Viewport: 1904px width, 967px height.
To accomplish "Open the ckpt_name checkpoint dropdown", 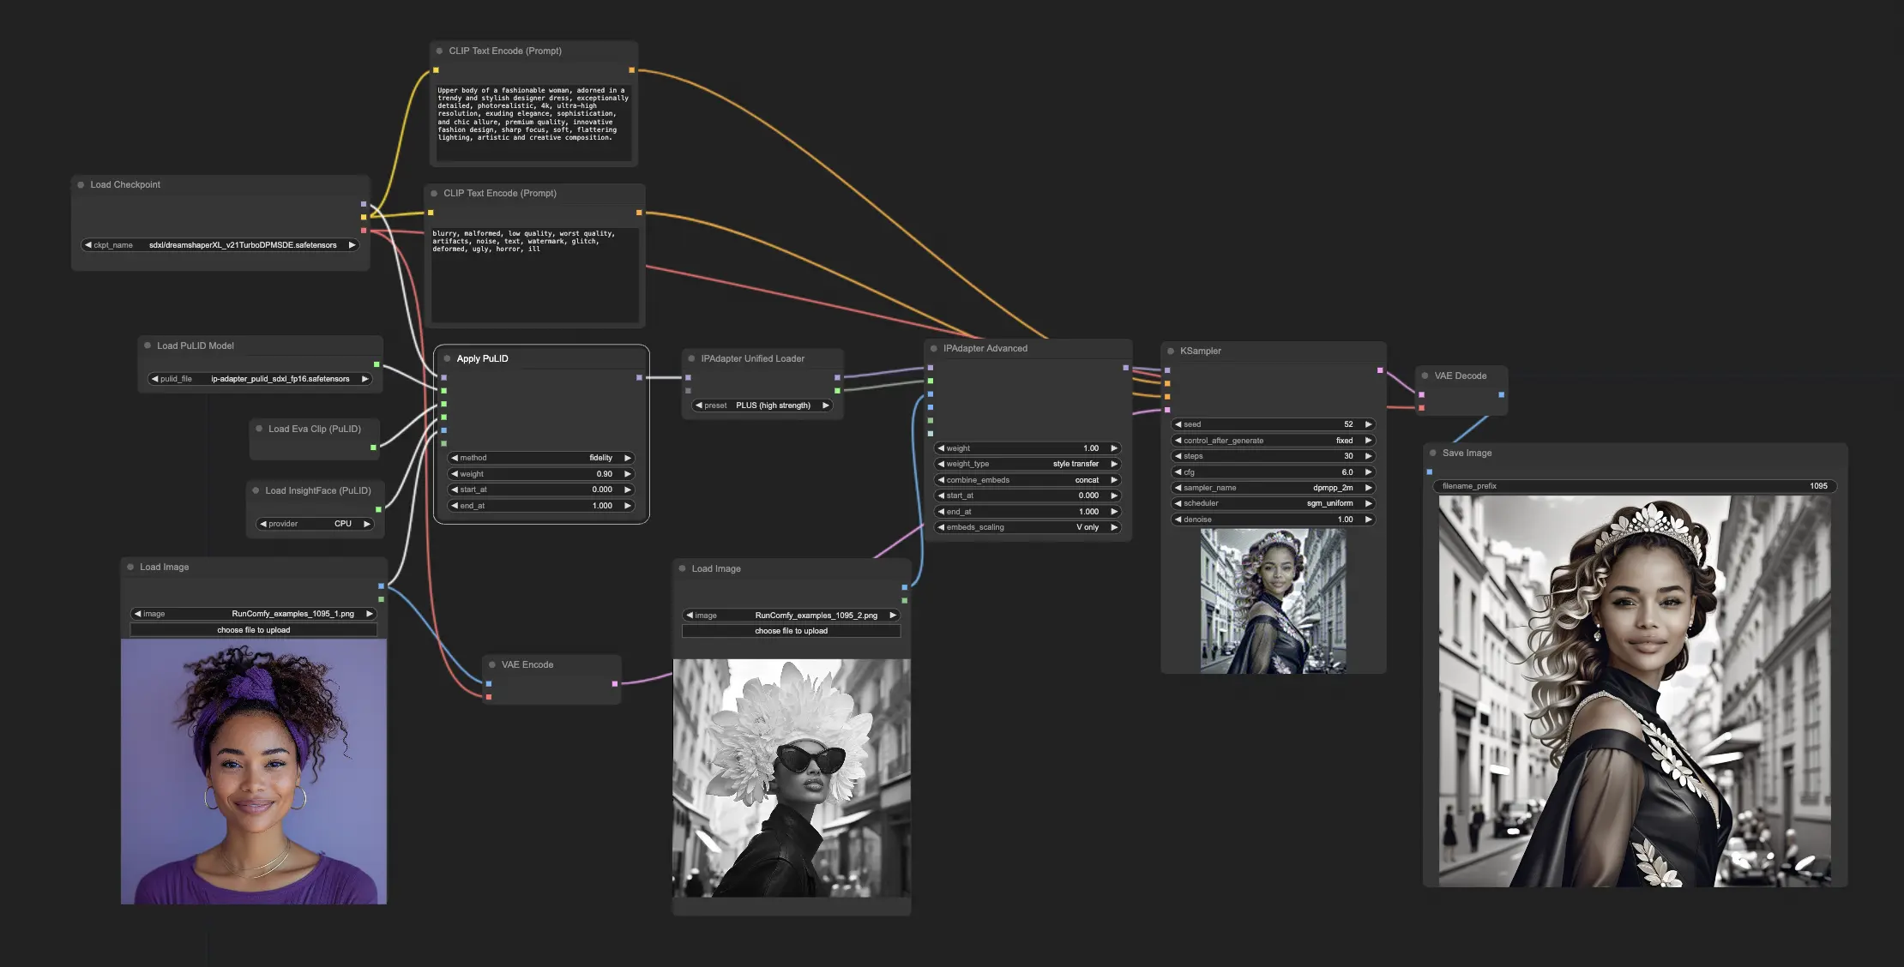I will [x=220, y=245].
